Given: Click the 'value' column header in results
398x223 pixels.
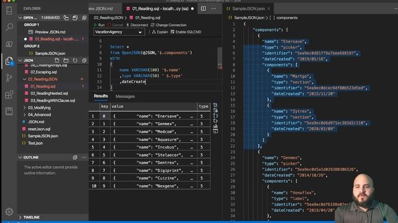Looking at the screenshot, I should tap(154, 107).
